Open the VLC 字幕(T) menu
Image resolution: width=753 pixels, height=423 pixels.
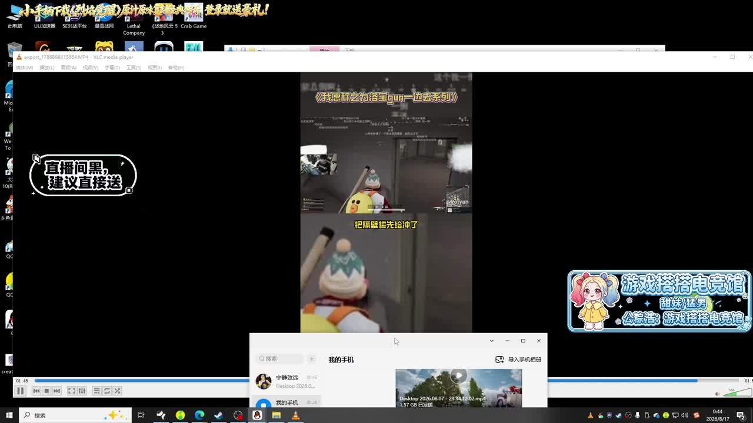click(112, 68)
